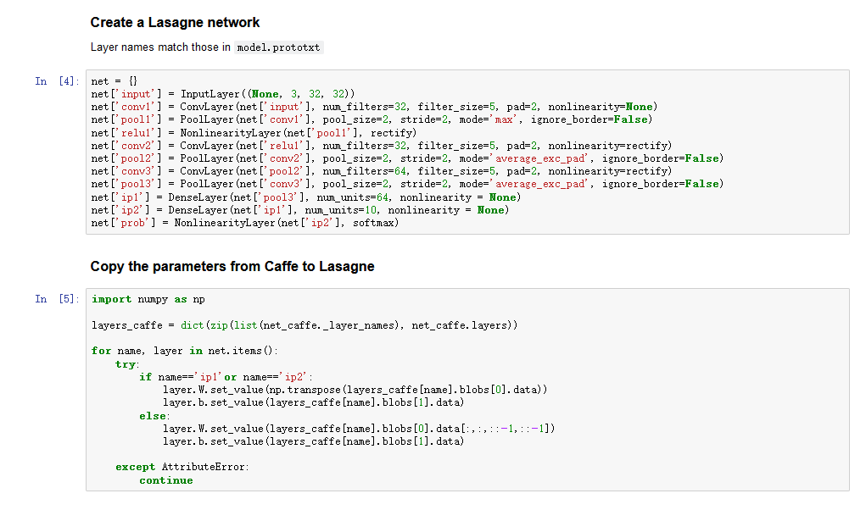
Task: Click the "Layer names match those in" text
Action: point(160,47)
